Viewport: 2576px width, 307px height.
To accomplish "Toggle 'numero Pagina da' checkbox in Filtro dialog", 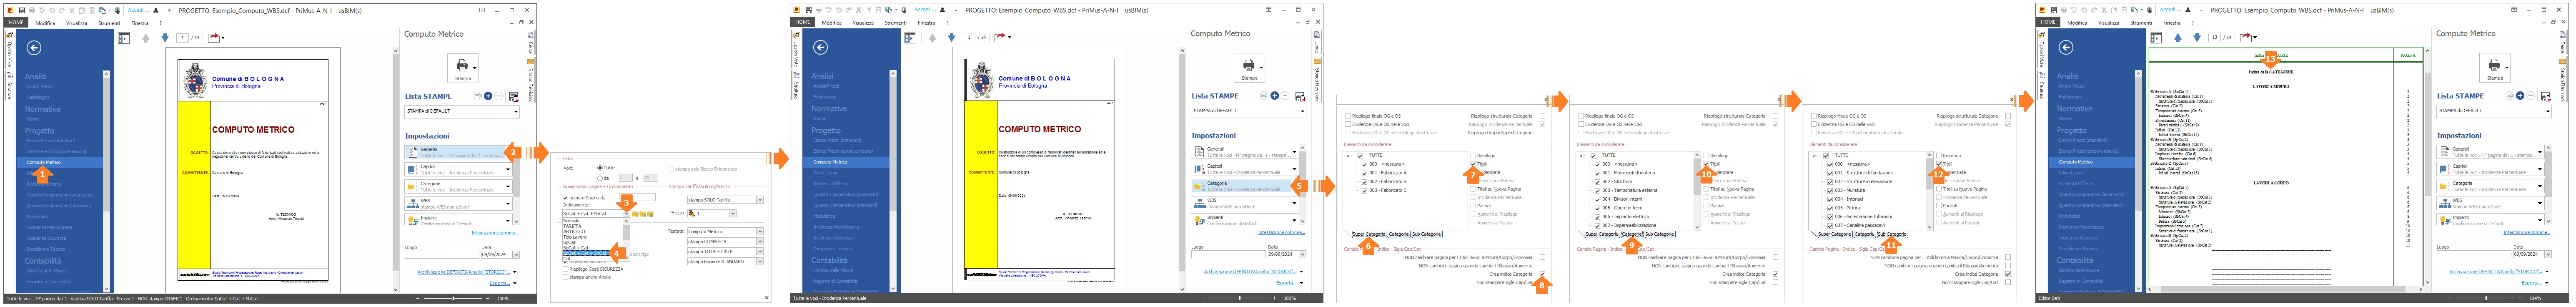I will [x=565, y=198].
